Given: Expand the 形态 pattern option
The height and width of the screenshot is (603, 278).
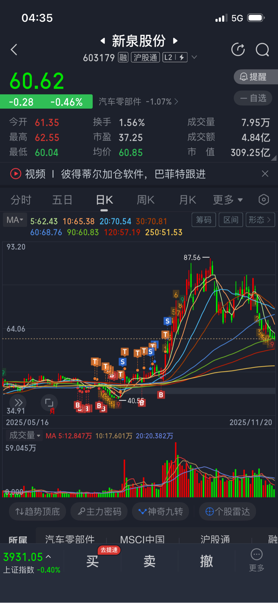Looking at the screenshot, I should (260, 220).
